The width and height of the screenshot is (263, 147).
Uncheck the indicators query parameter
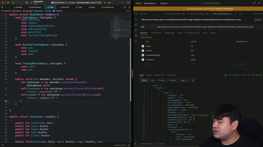tap(143, 60)
